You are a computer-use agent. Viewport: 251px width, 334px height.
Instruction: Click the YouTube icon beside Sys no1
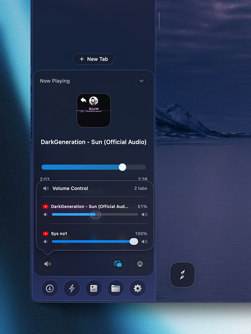click(x=45, y=234)
